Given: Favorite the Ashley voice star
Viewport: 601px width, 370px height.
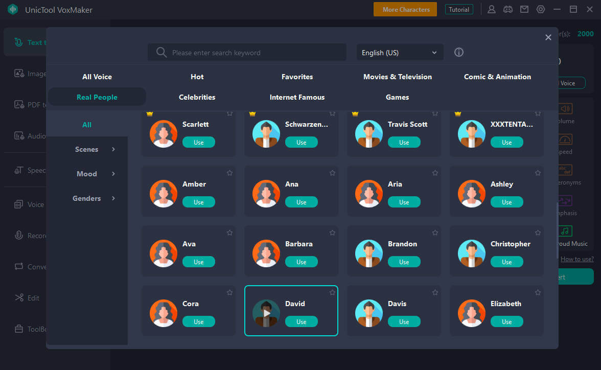Looking at the screenshot, I should click(x=538, y=173).
